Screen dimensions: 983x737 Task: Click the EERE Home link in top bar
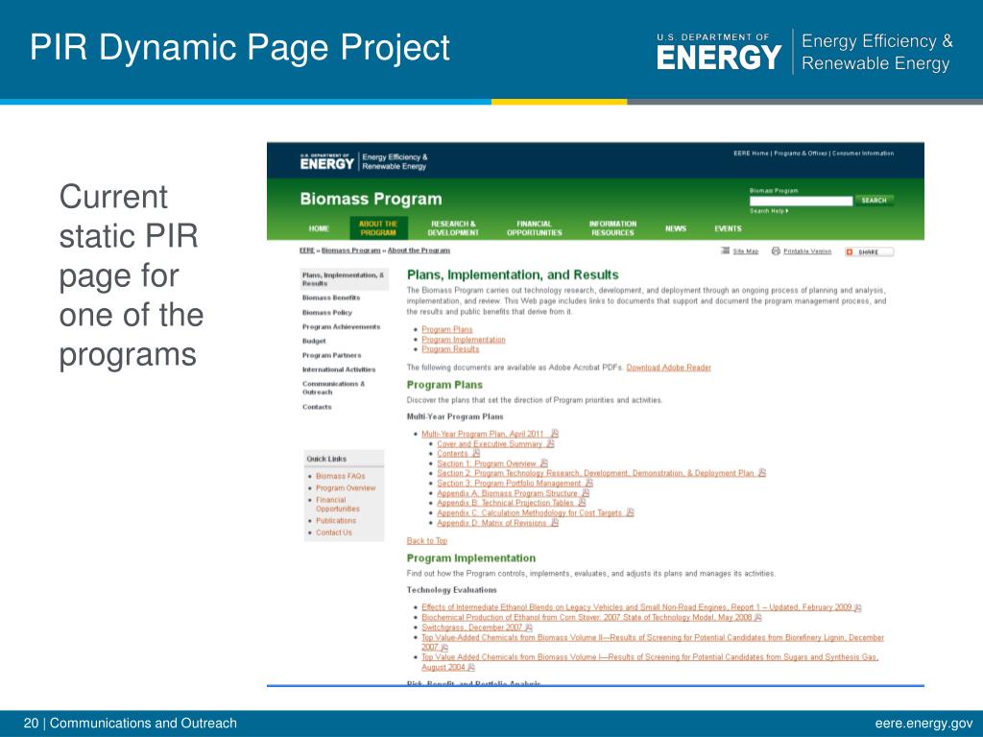[x=751, y=154]
